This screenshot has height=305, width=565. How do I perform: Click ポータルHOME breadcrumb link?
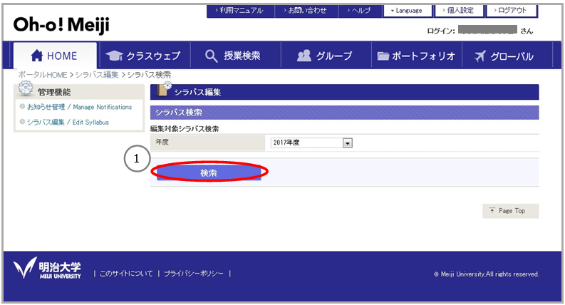coord(43,75)
